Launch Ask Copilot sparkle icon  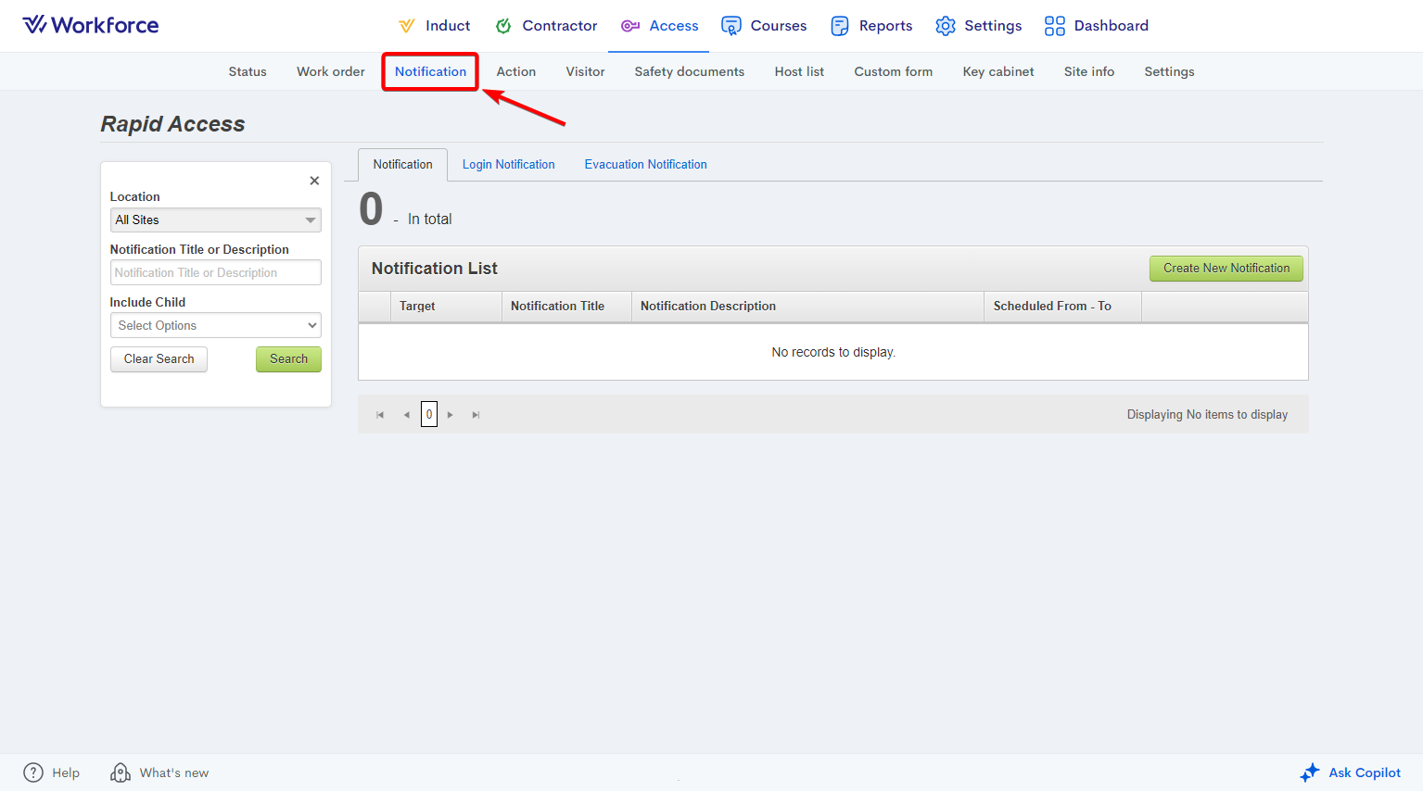pyautogui.click(x=1309, y=772)
